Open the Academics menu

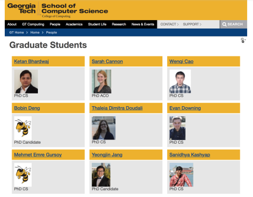74,24
